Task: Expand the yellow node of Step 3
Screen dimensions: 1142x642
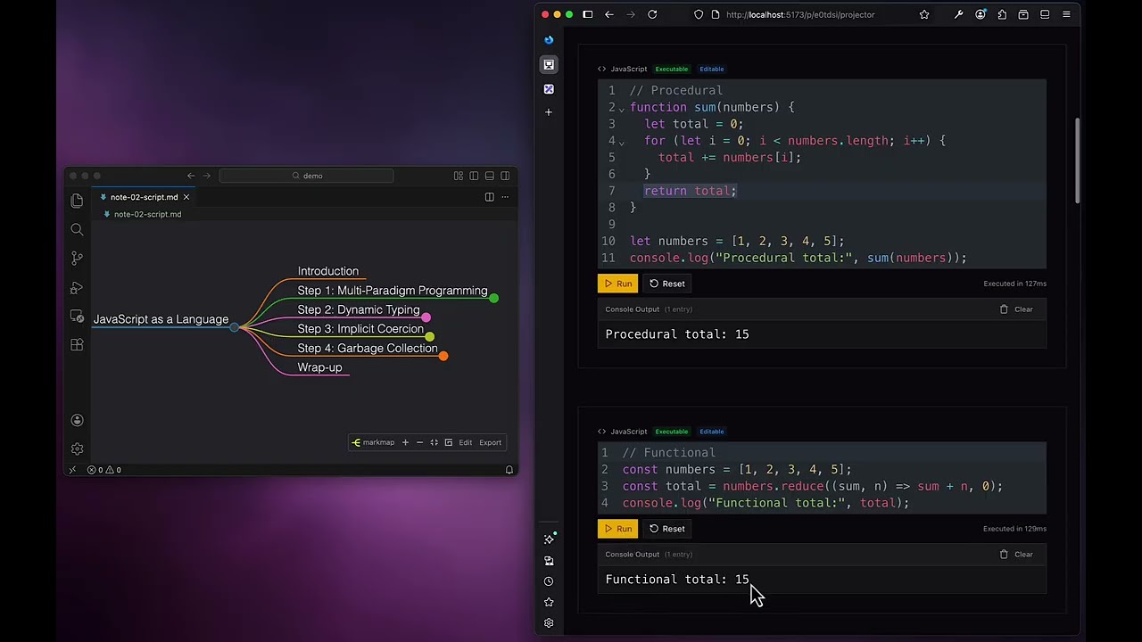Action: coord(430,336)
